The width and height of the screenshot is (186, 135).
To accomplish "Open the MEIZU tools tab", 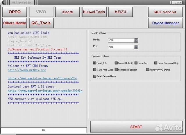I will pyautogui.click(x=120, y=12).
